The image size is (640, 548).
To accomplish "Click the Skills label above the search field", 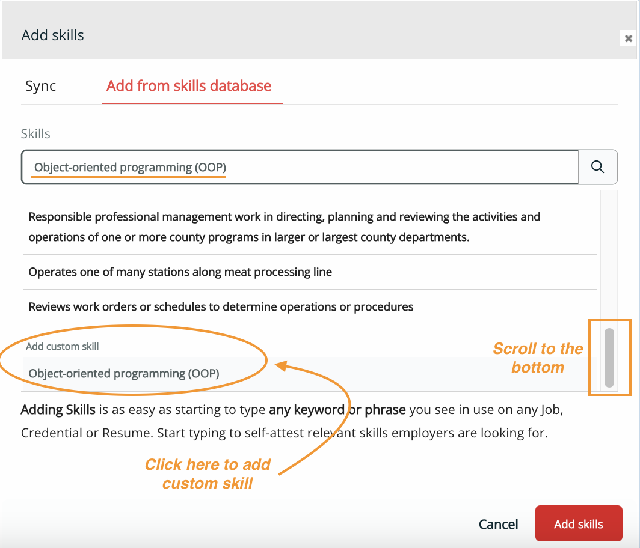I will (x=35, y=133).
